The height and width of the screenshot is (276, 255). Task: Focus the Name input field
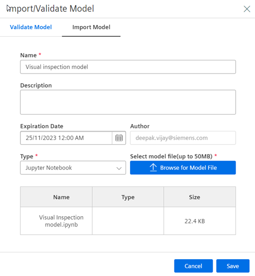pyautogui.click(x=128, y=67)
